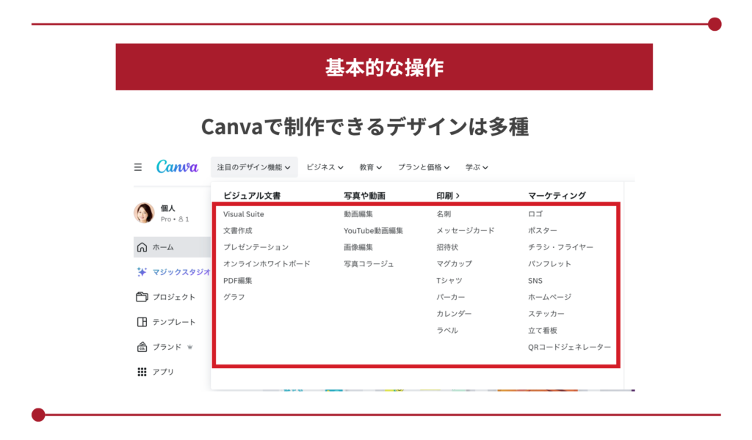752x440 pixels.
Task: Open the 印刷 category heading
Action: coord(447,195)
